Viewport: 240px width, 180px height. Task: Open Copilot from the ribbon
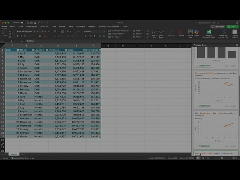(196, 33)
